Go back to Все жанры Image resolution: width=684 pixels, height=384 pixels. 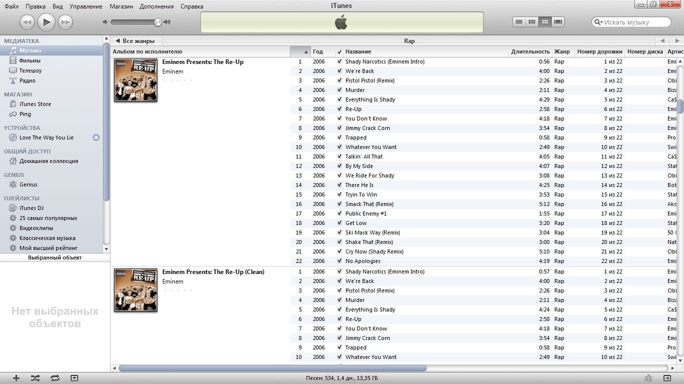click(136, 41)
